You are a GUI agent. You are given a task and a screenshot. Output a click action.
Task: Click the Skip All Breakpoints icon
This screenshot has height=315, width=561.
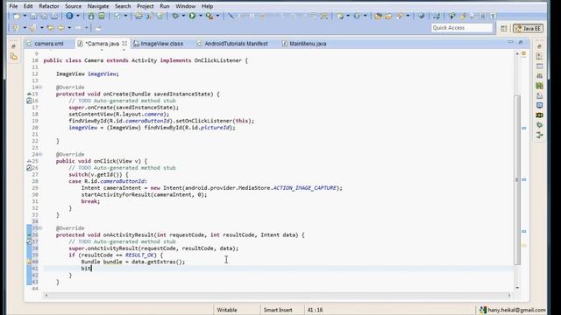click(x=231, y=16)
